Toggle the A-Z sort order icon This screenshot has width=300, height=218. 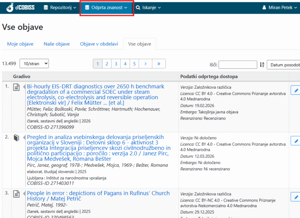262,64
